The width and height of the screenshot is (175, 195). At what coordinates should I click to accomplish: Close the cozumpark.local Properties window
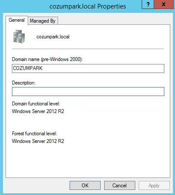[164, 4]
